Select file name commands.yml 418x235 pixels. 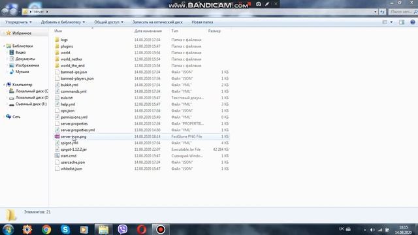pos(74,91)
